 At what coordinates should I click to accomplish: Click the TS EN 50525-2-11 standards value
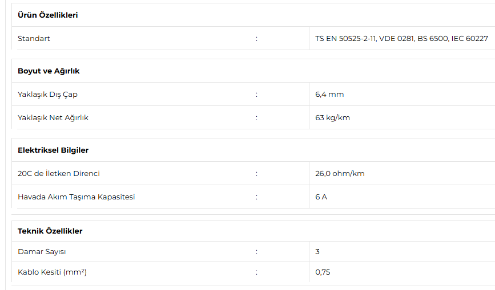(401, 38)
